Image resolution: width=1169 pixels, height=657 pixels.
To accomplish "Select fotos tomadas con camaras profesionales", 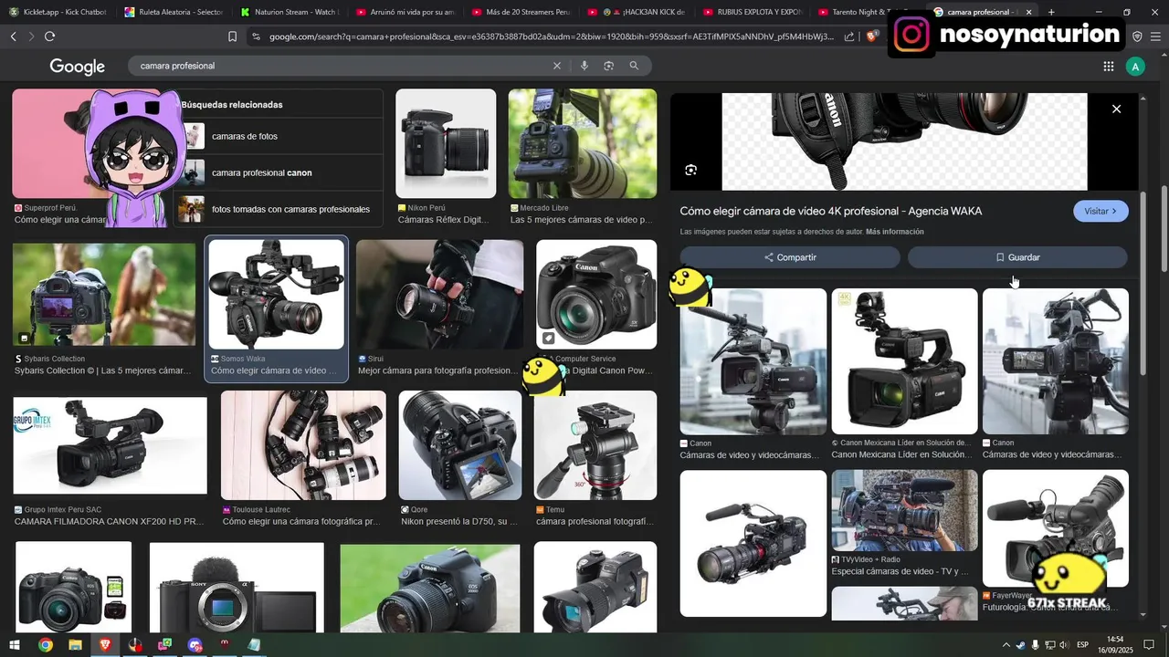I will pos(278,209).
